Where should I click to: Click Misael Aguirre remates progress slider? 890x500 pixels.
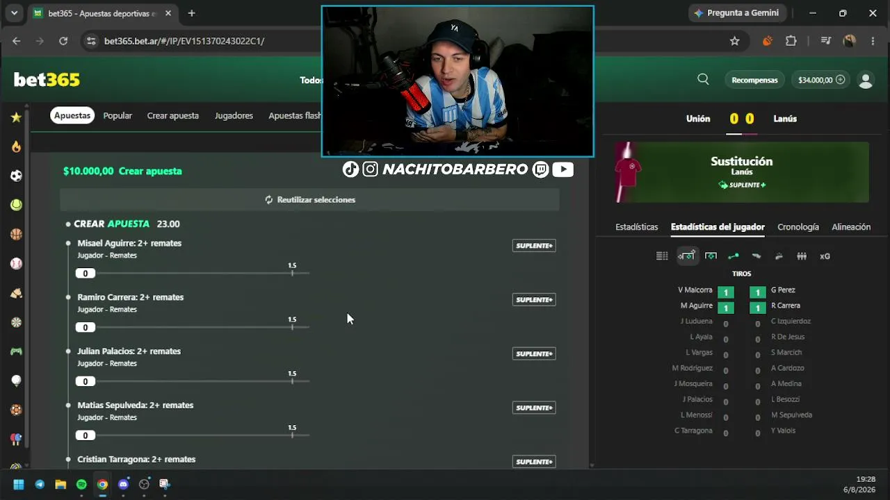[193, 274]
